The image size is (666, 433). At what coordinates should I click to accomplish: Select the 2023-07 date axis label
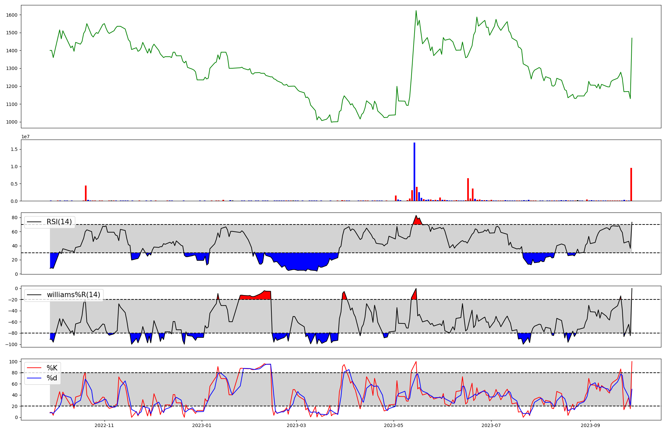coord(491,425)
